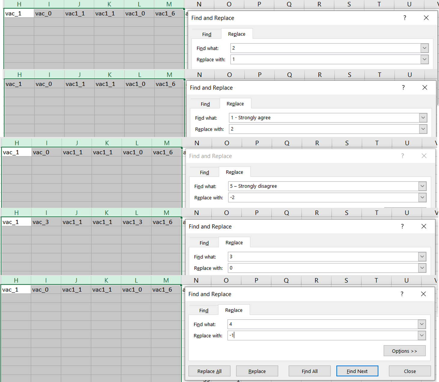439x382 pixels.
Task: Open dropdown of Replace with field showing 2
Action: (423, 129)
